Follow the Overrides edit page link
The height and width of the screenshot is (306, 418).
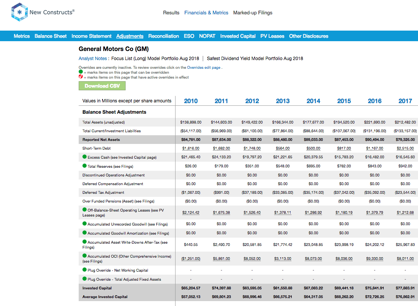(204, 68)
